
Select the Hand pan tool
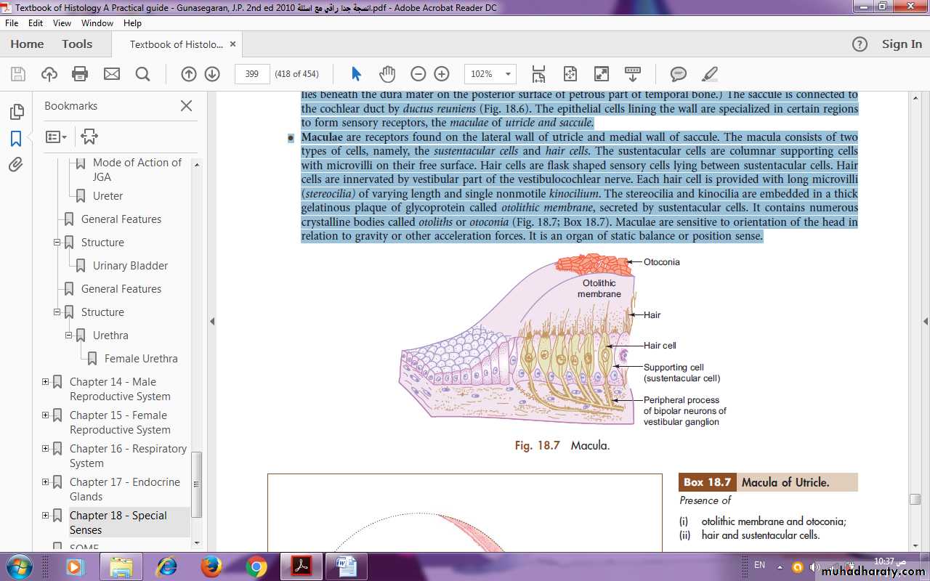tap(387, 73)
